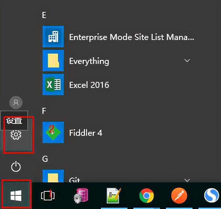
Task: Click the Git folder icon
Action: (53, 176)
